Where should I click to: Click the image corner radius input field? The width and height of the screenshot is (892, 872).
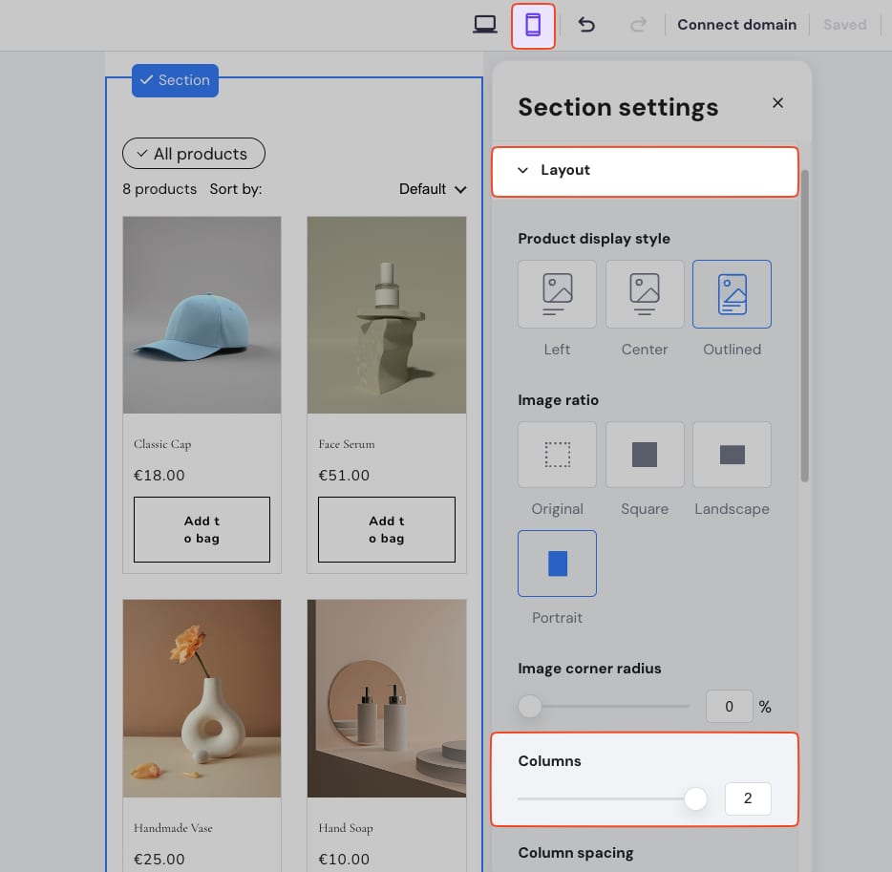pyautogui.click(x=729, y=707)
